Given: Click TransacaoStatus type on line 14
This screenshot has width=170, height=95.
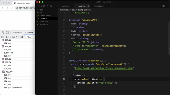Looking at the screenshot, I should 91,35.
